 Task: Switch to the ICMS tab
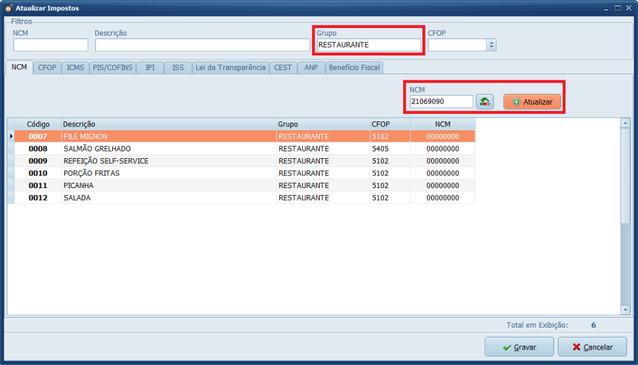pyautogui.click(x=75, y=67)
